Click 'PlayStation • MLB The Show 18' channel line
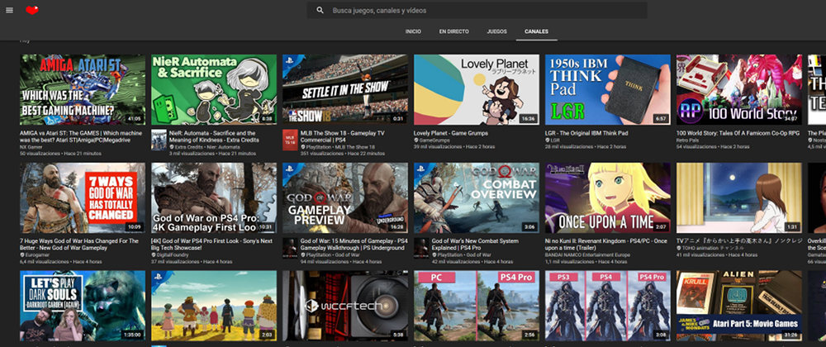Viewport: 826px width, 347px height. point(339,147)
